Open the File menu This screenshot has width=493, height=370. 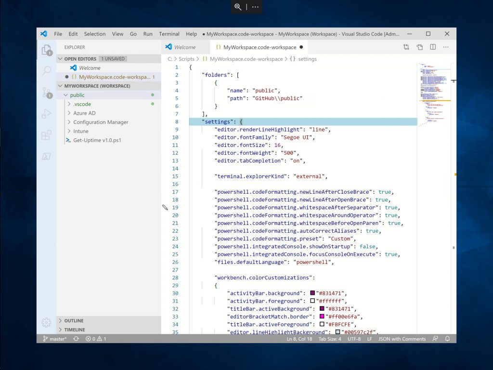(x=58, y=34)
